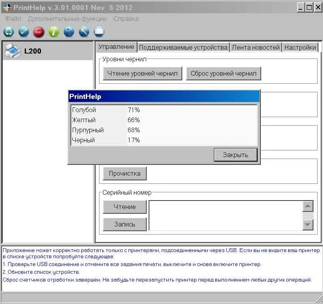Click the PrintHelp dialog title bar
Viewport: 323px width, 304px height.
[164, 97]
